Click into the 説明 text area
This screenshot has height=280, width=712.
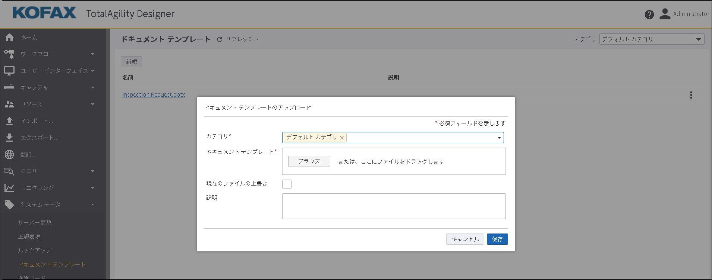pos(394,206)
